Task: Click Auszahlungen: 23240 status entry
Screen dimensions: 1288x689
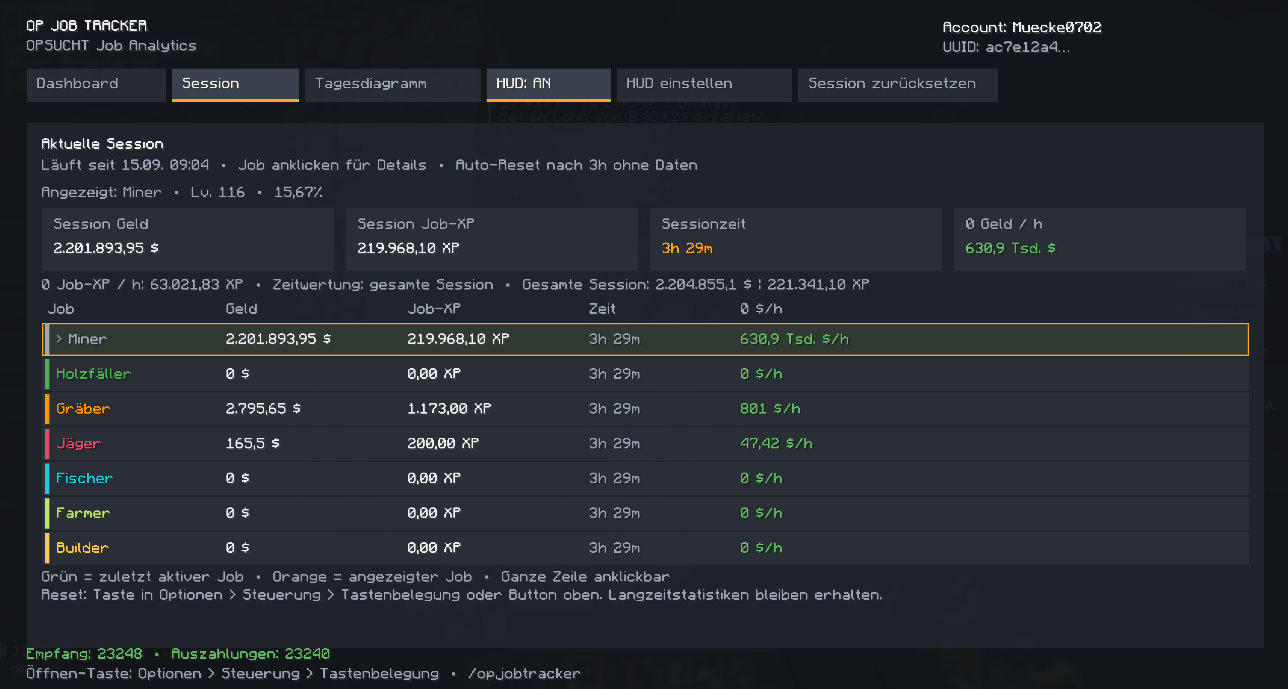Action: (x=251, y=654)
